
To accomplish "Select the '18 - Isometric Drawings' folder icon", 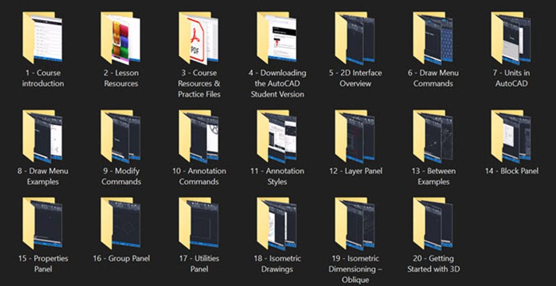I will point(276,224).
